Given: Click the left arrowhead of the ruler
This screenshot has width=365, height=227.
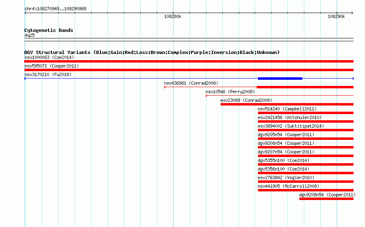Looking at the screenshot, I should pos(25,13).
